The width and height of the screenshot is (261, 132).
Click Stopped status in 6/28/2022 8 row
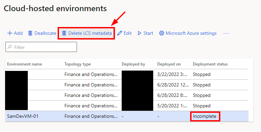coord(202,95)
